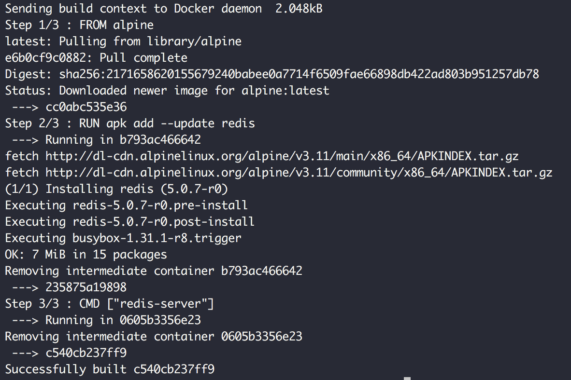The height and width of the screenshot is (380, 571).
Task: Click '(1/1) Installing redis (5.0.7-r0)' line
Action: click(116, 189)
